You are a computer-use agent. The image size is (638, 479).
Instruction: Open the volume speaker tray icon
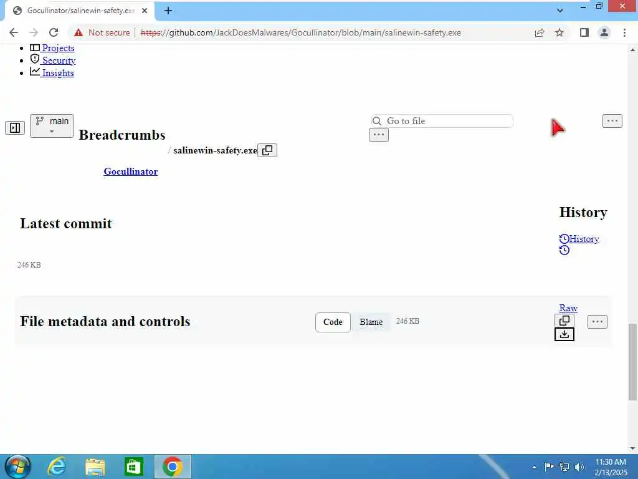point(579,467)
